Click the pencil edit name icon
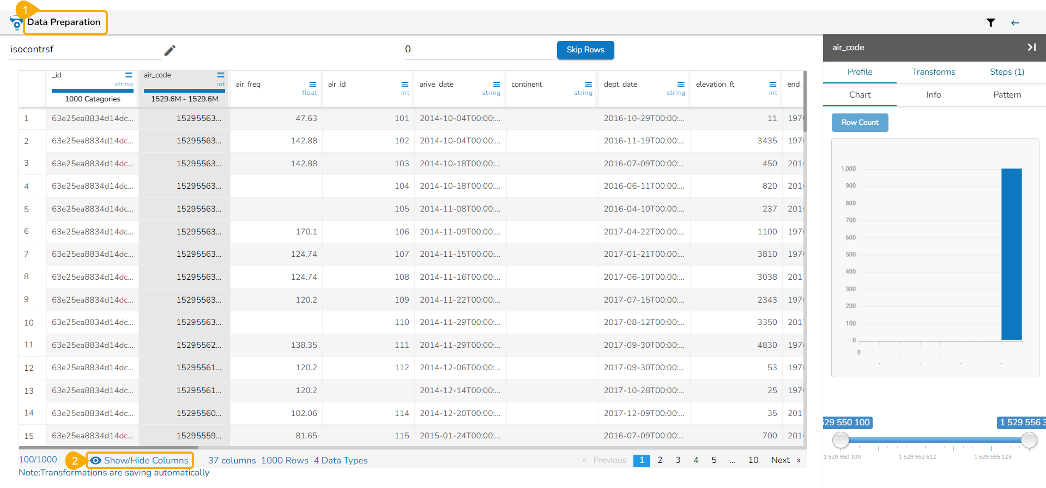This screenshot has width=1046, height=488. tap(170, 50)
